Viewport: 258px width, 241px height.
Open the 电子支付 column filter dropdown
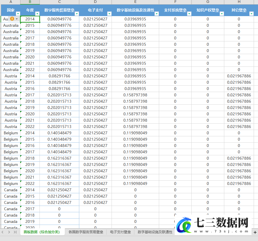tap(110, 14)
